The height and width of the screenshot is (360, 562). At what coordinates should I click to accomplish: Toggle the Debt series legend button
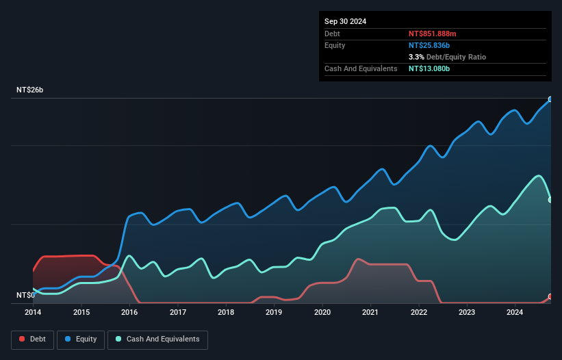coord(33,339)
